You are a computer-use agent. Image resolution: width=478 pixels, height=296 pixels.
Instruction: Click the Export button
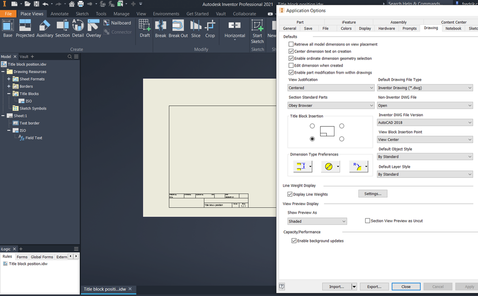(x=374, y=286)
